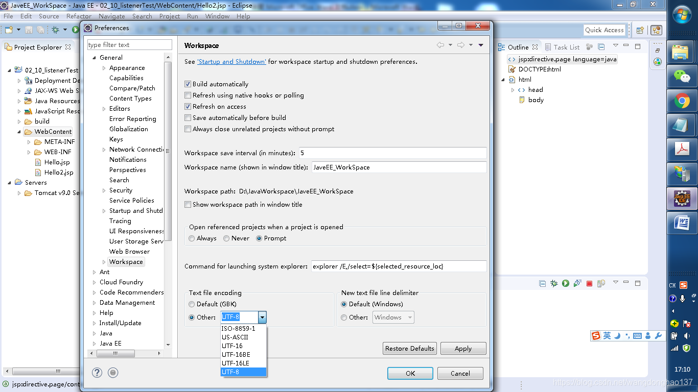
Task: Click the Help question mark icon in Preferences
Action: point(97,373)
